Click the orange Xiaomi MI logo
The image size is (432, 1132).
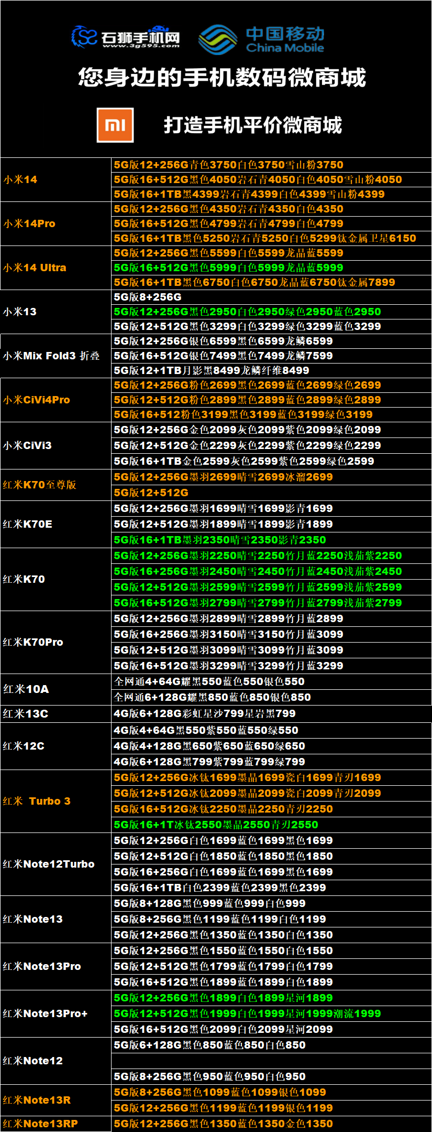(115, 125)
